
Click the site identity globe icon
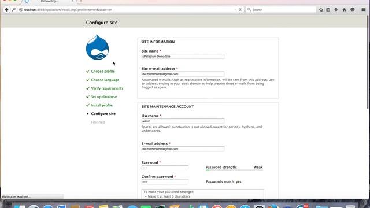pyautogui.click(x=21, y=10)
